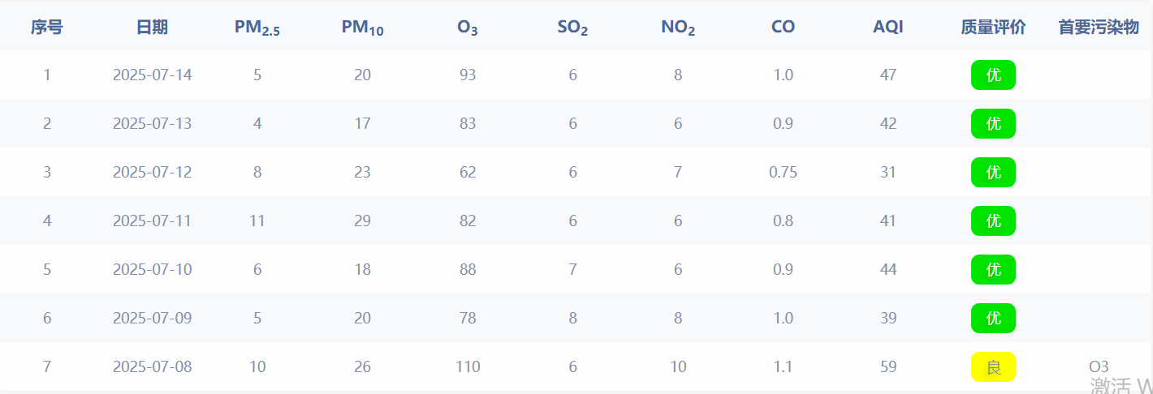Click the O3 value 110

pyautogui.click(x=468, y=366)
